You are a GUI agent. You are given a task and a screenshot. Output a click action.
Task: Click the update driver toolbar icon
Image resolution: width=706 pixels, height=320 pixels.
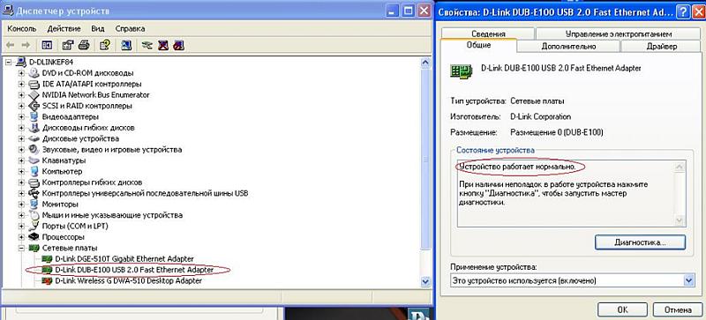coord(146,45)
